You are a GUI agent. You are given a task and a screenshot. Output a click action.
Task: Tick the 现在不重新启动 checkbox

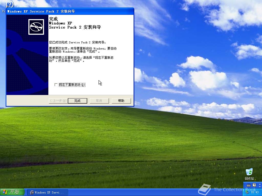click(56, 85)
